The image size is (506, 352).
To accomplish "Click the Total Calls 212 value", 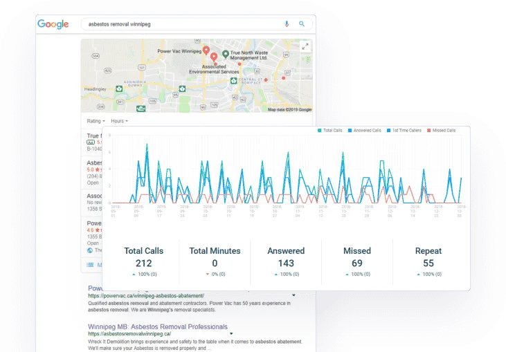I will 143,263.
